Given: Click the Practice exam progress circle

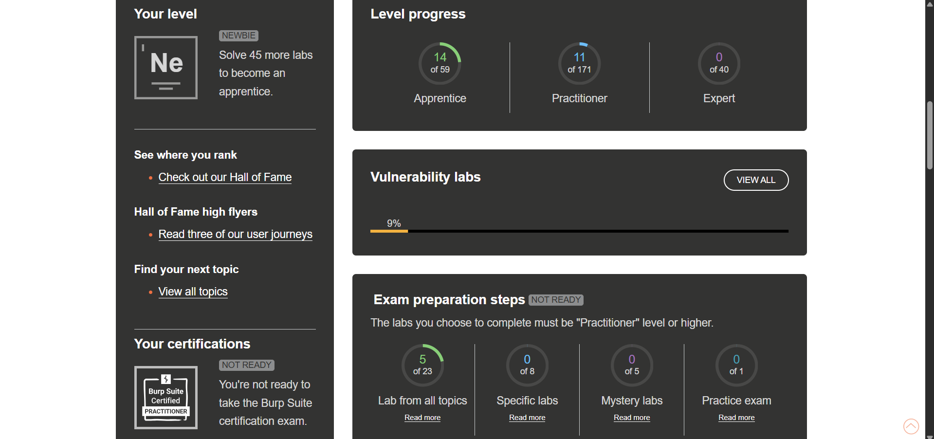Looking at the screenshot, I should (736, 365).
